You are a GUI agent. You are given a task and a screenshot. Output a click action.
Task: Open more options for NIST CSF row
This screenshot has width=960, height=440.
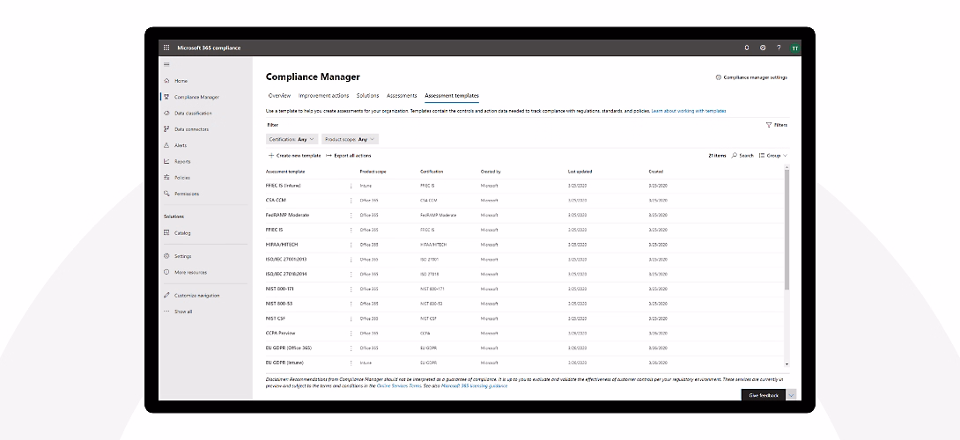[x=351, y=319]
